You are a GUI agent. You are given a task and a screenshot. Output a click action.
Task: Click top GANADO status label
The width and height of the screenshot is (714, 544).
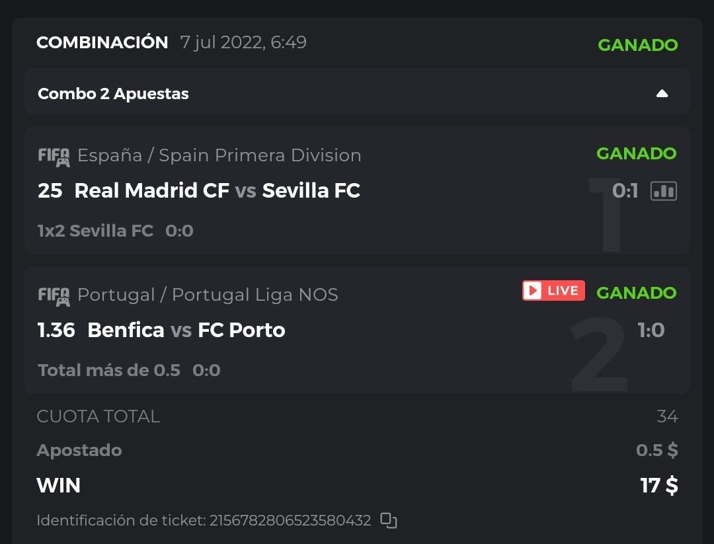637,45
